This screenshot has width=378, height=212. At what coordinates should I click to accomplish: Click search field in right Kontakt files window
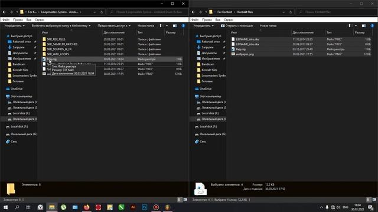(337, 12)
